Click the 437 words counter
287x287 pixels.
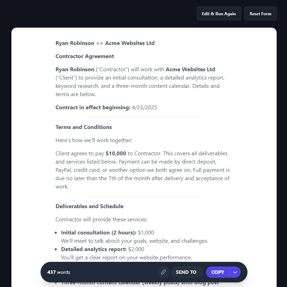(58, 272)
